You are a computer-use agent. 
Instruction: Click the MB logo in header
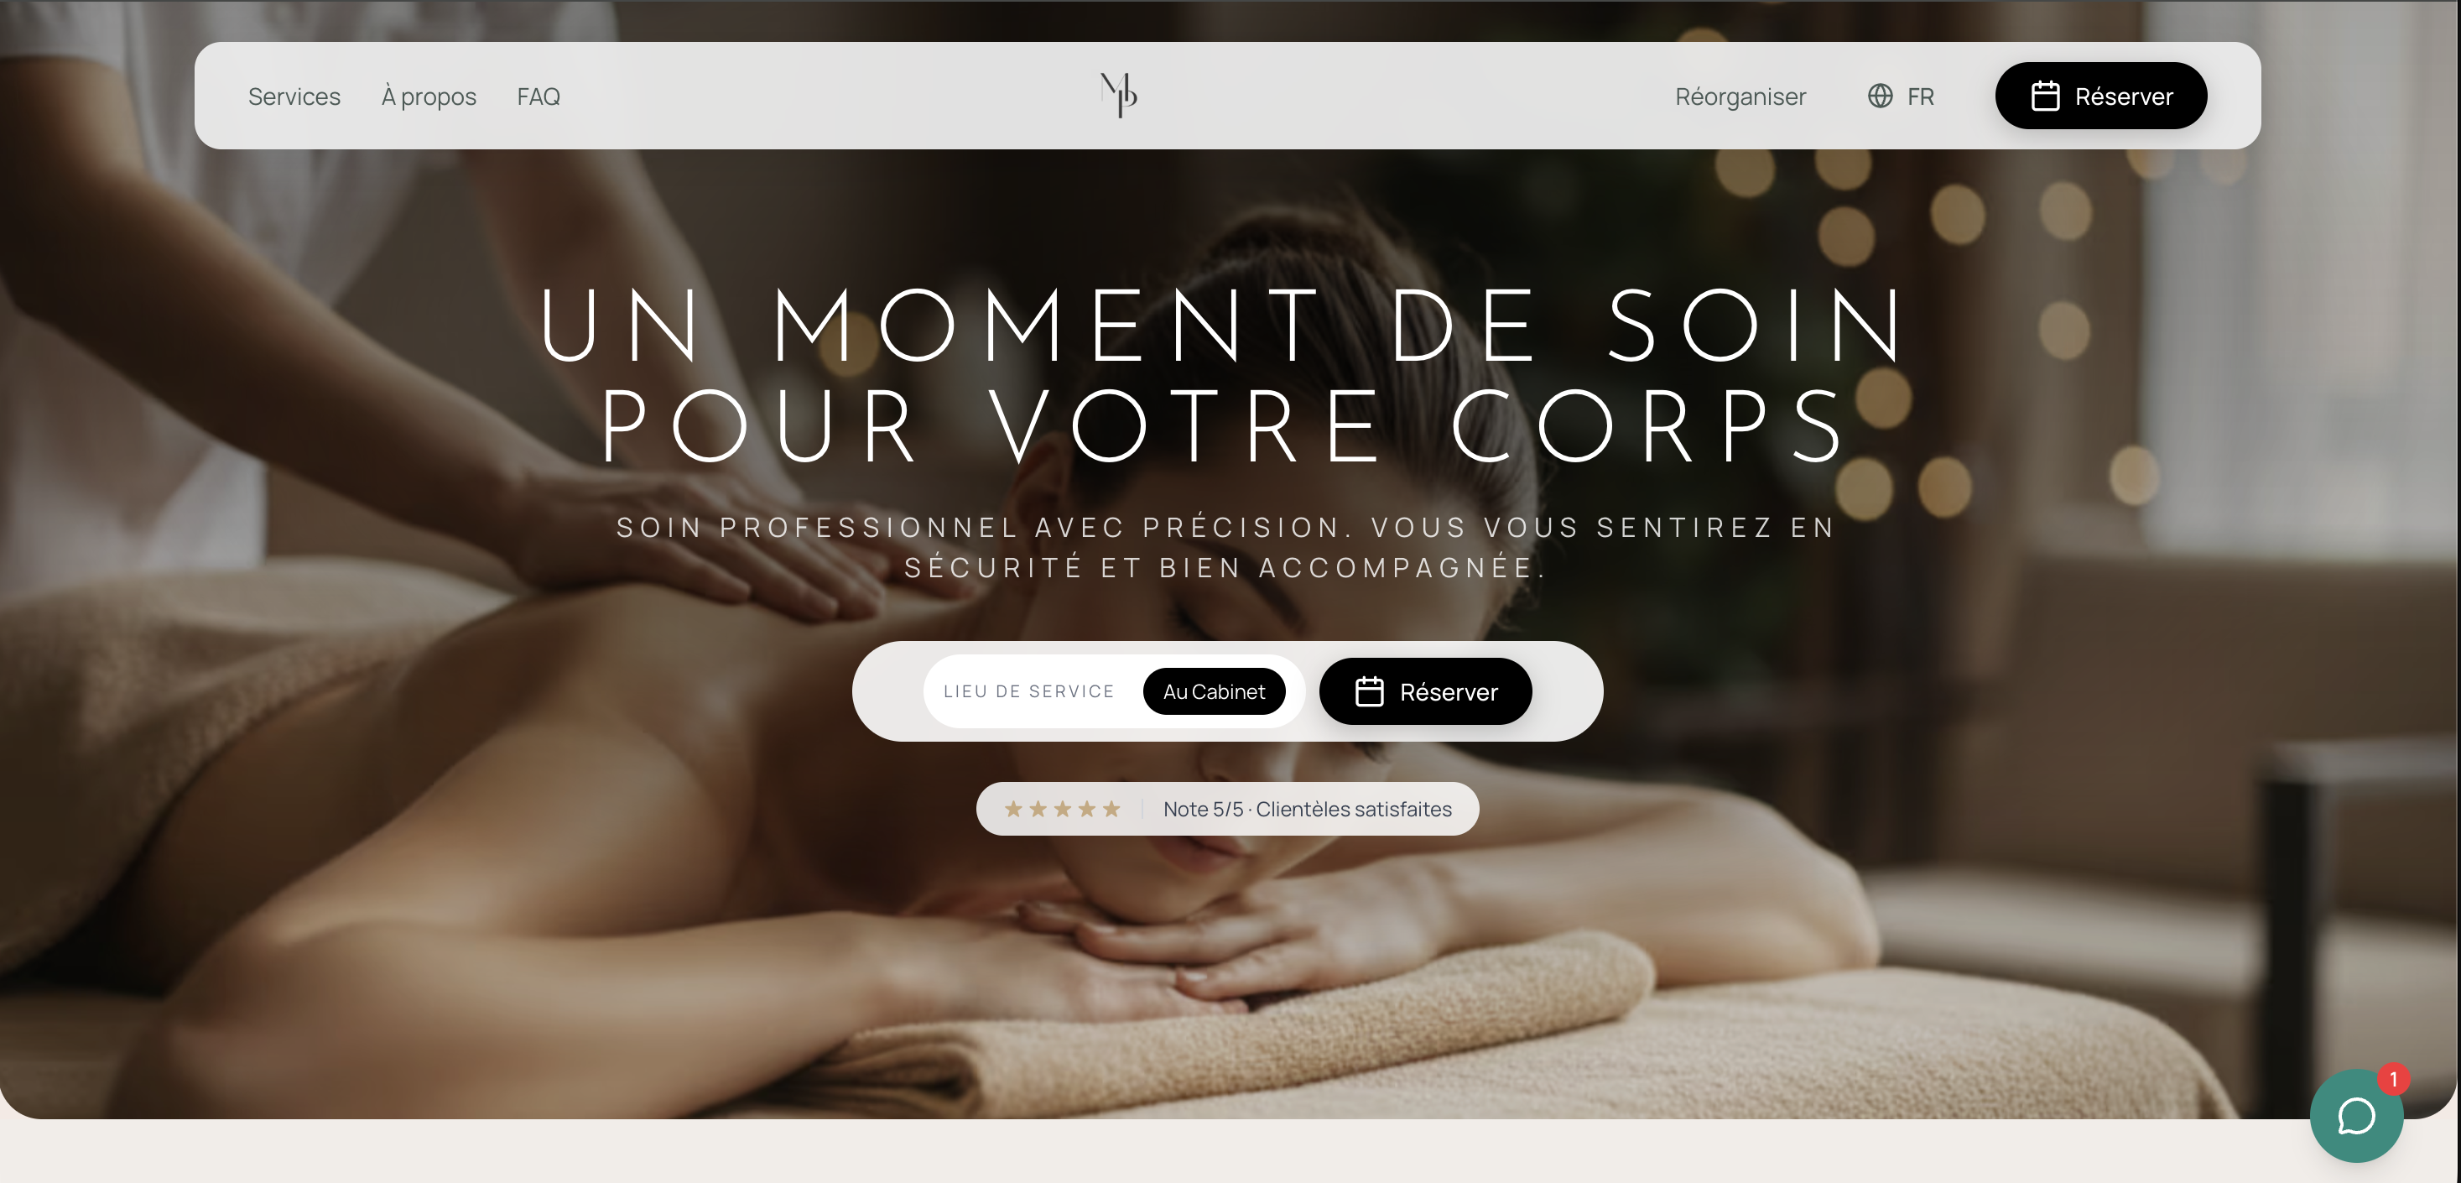1119,95
